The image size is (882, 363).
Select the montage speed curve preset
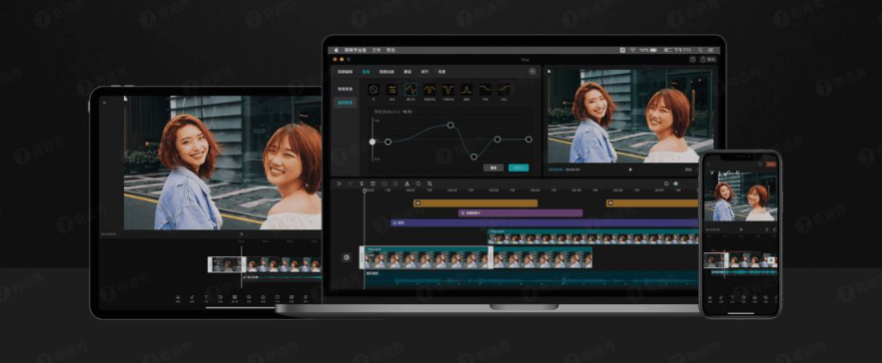pyautogui.click(x=412, y=90)
